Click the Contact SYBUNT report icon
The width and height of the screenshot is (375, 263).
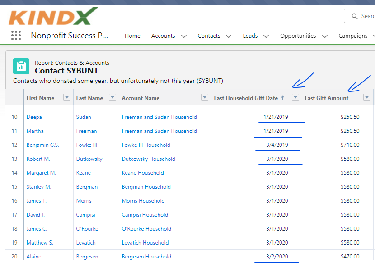coord(21,66)
